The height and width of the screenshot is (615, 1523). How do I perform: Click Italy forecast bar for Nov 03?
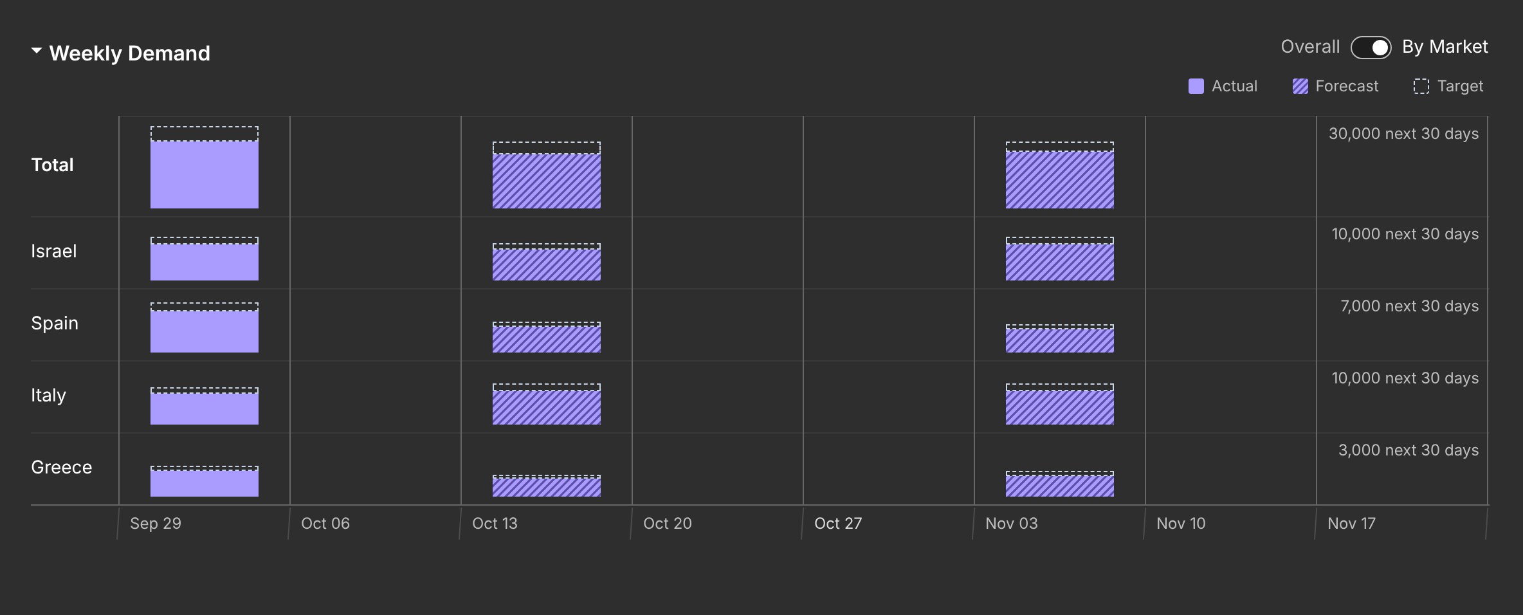[x=1060, y=407]
